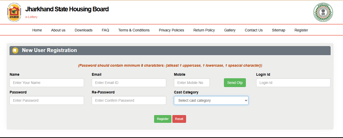Open the FAQ menu link

(105, 30)
